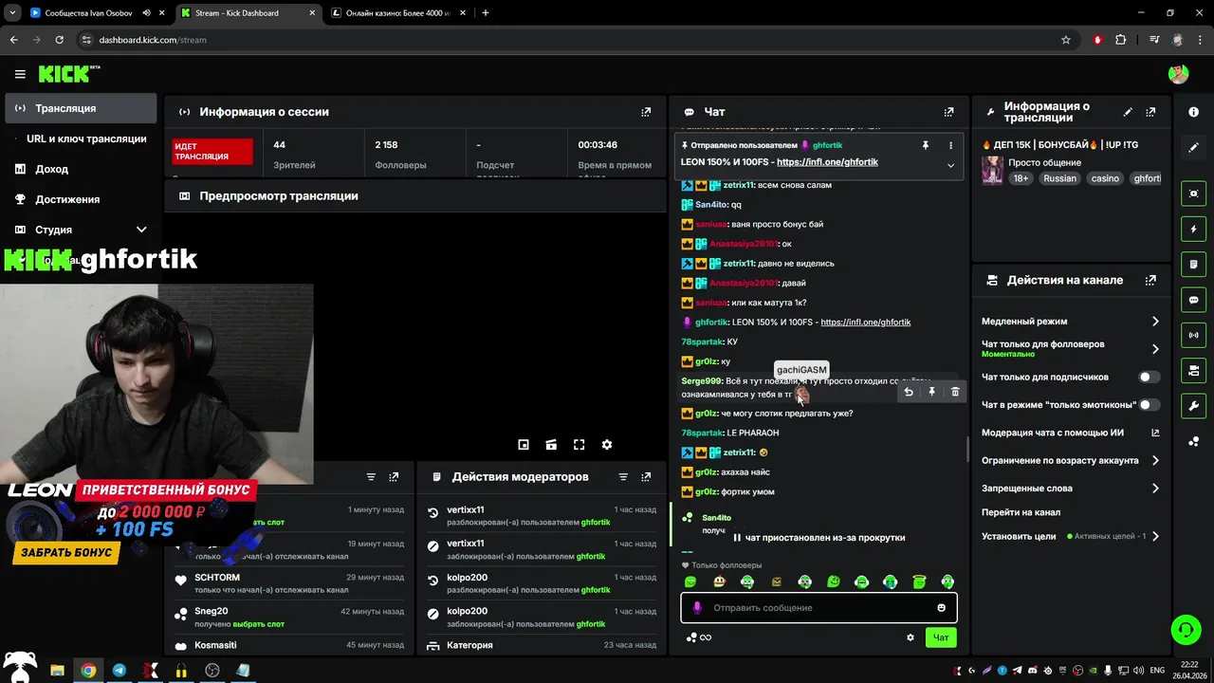Open pinned message three-dot options
This screenshot has height=683, width=1214.
point(950,145)
